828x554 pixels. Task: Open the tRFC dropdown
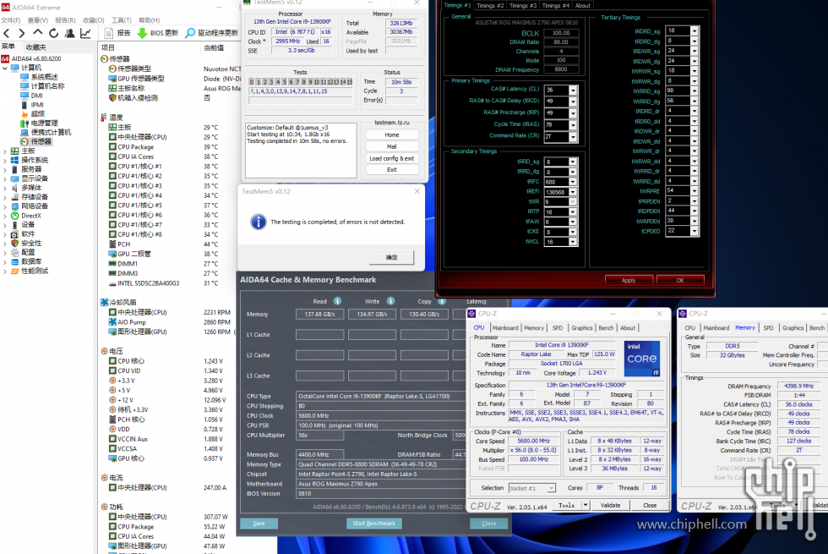point(573,182)
